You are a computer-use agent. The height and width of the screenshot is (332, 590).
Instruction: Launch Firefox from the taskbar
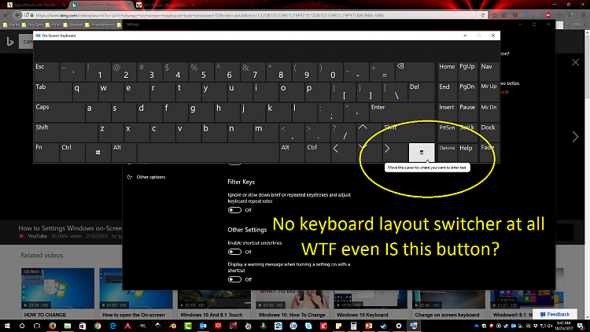coord(52,326)
